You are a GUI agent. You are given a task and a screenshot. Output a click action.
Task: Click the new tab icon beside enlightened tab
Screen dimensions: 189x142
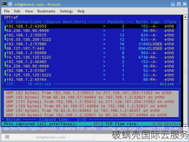click(x=7, y=137)
